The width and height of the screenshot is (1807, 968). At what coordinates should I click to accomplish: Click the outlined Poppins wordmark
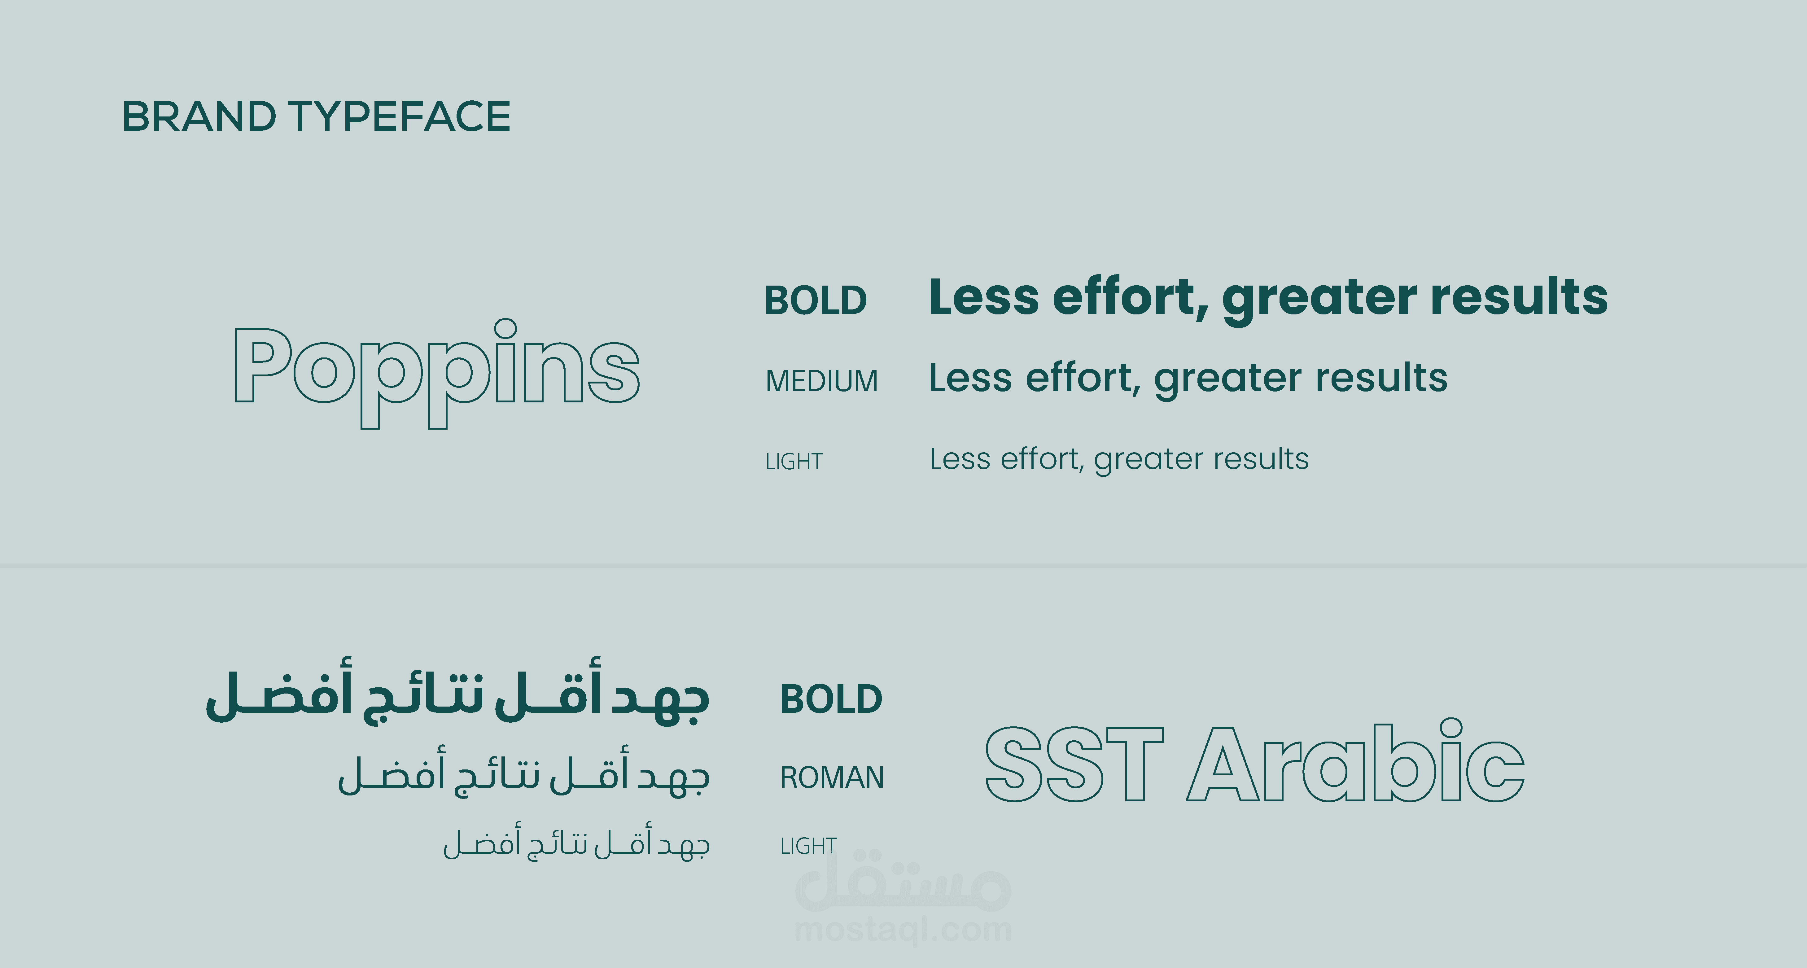point(436,368)
